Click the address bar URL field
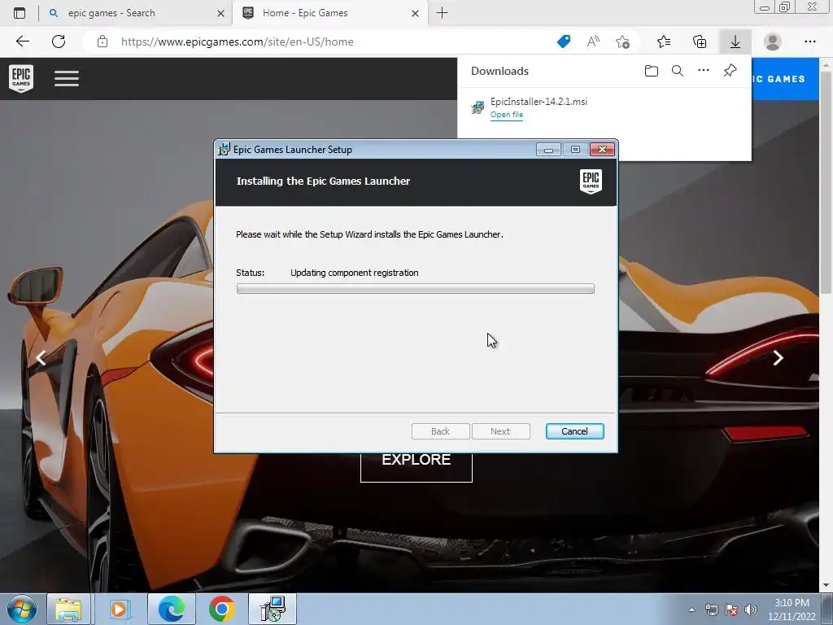The height and width of the screenshot is (625, 833). (329, 42)
